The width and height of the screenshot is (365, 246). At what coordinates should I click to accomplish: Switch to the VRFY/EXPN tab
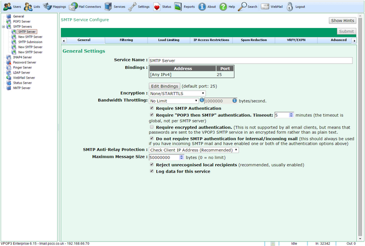[296, 40]
